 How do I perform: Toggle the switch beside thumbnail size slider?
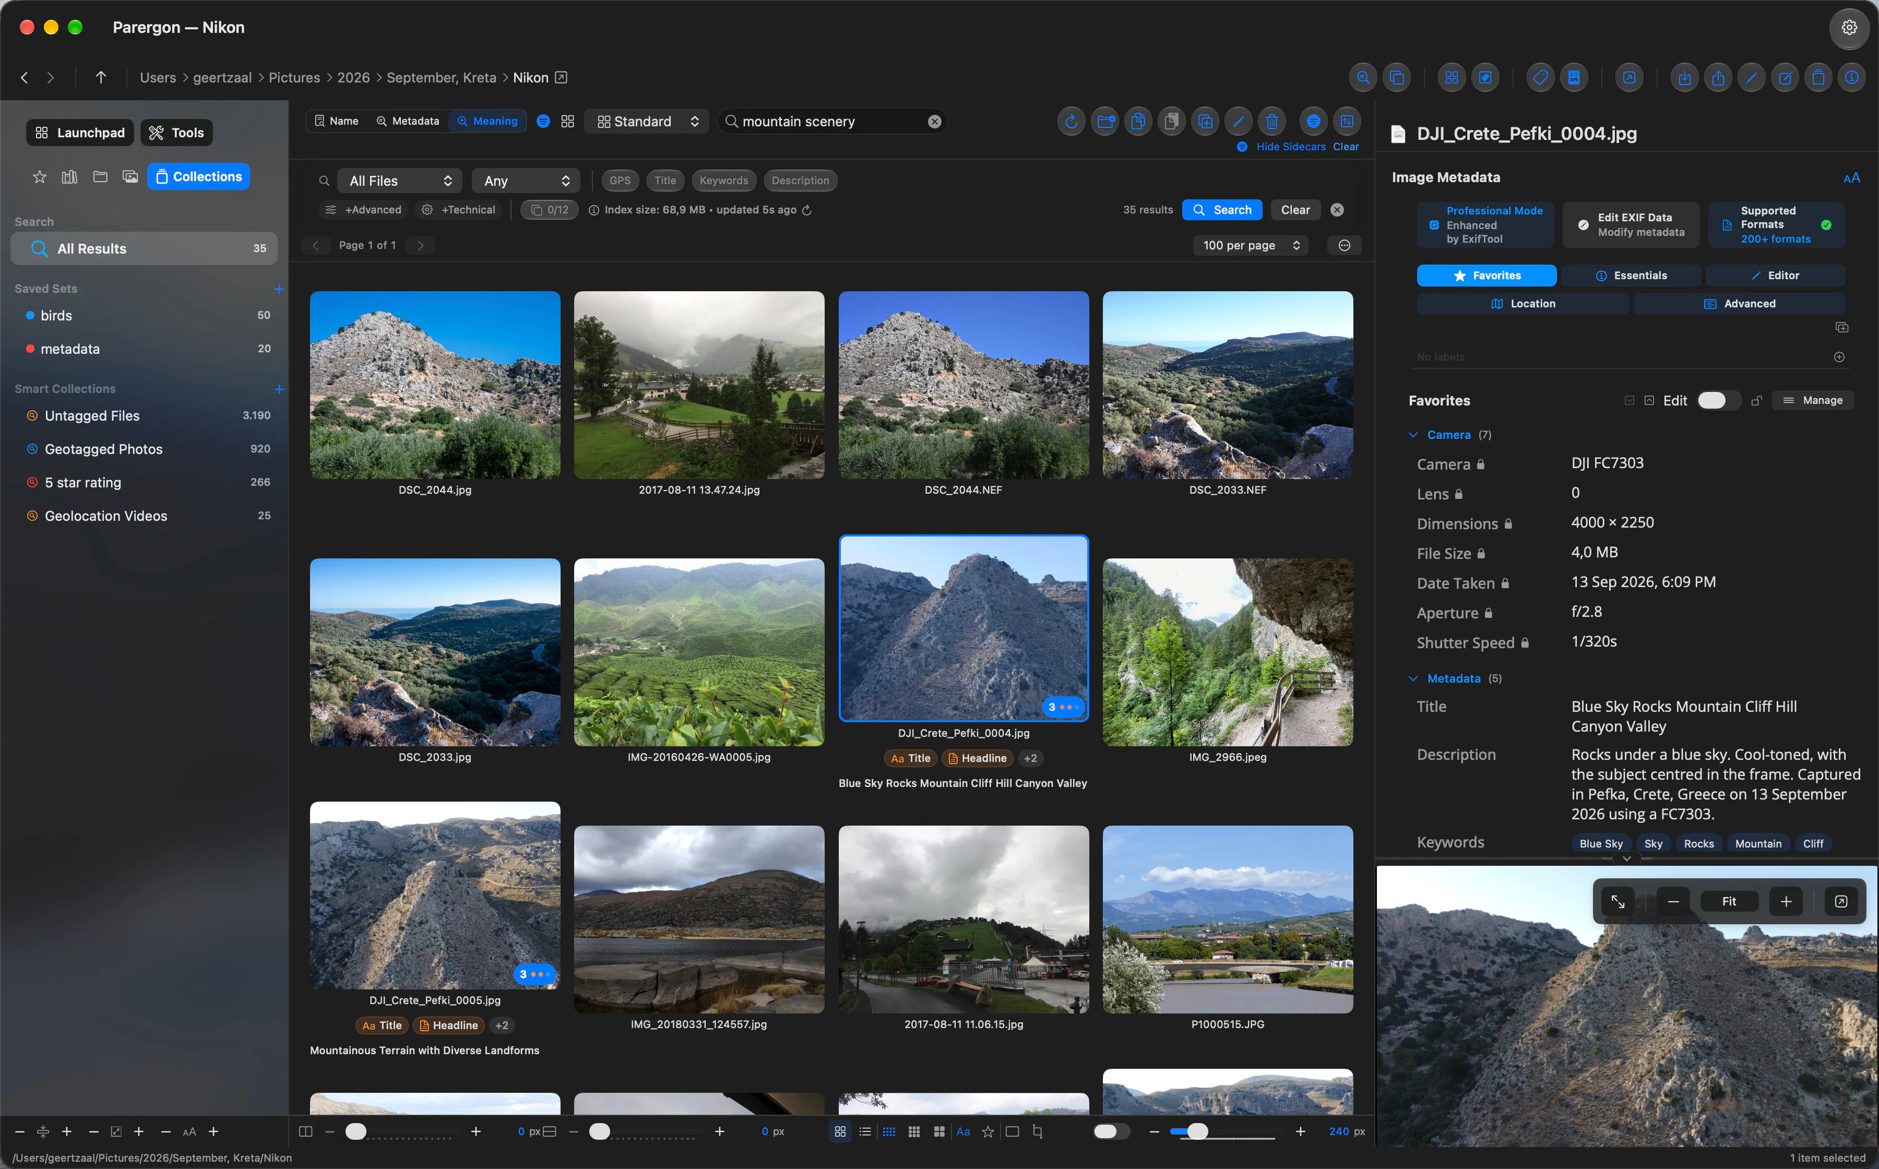click(x=1111, y=1132)
